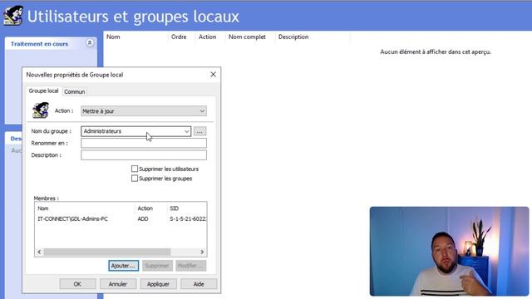Click the ADD action cell of the member
532x299 pixels.
click(x=143, y=219)
